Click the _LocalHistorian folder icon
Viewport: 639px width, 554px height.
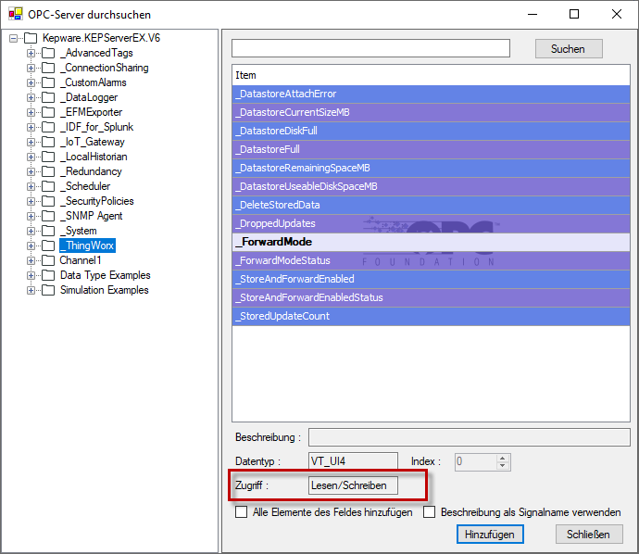[x=48, y=157]
